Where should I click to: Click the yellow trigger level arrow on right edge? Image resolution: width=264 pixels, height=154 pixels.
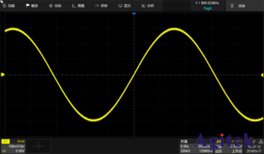[262, 75]
